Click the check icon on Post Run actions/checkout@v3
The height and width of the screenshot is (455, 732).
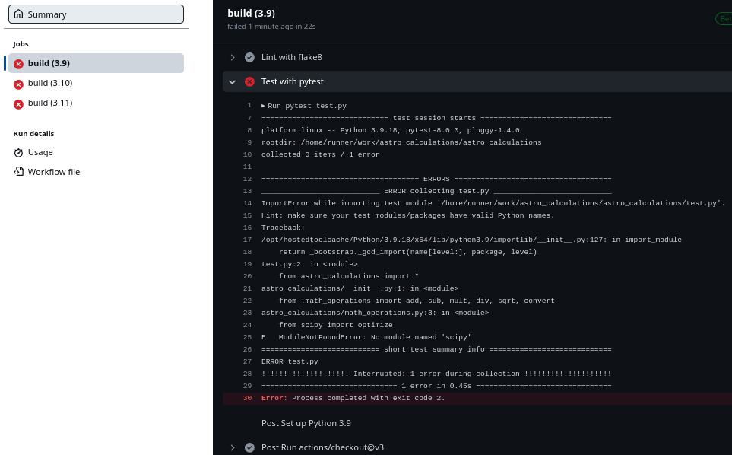[x=249, y=447]
